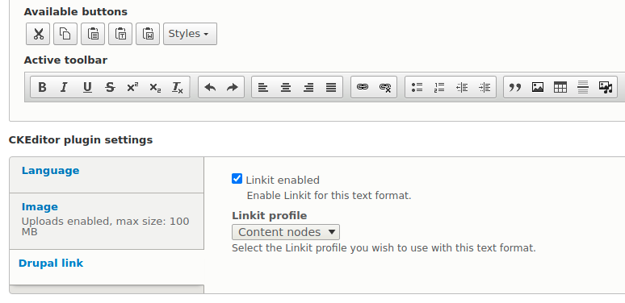Click the Unlink icon
Screen dimensions: 625x303
point(385,87)
